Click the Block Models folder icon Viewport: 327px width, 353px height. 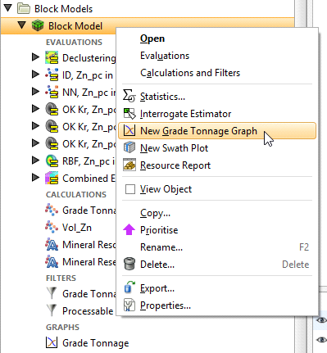coord(24,9)
